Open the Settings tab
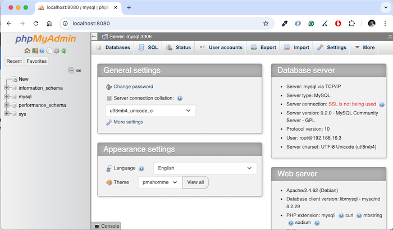This screenshot has height=230, width=393. tap(332, 48)
